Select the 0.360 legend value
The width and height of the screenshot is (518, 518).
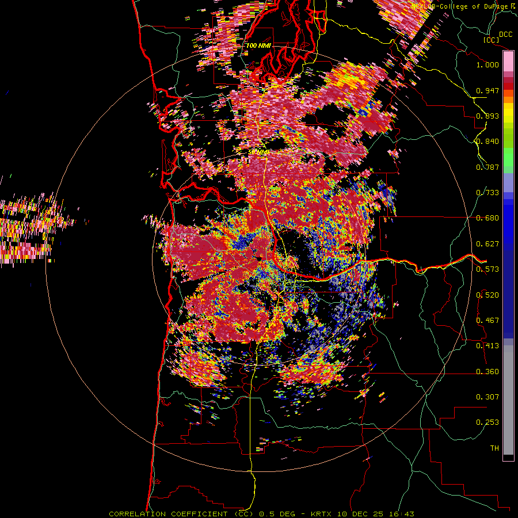487,372
